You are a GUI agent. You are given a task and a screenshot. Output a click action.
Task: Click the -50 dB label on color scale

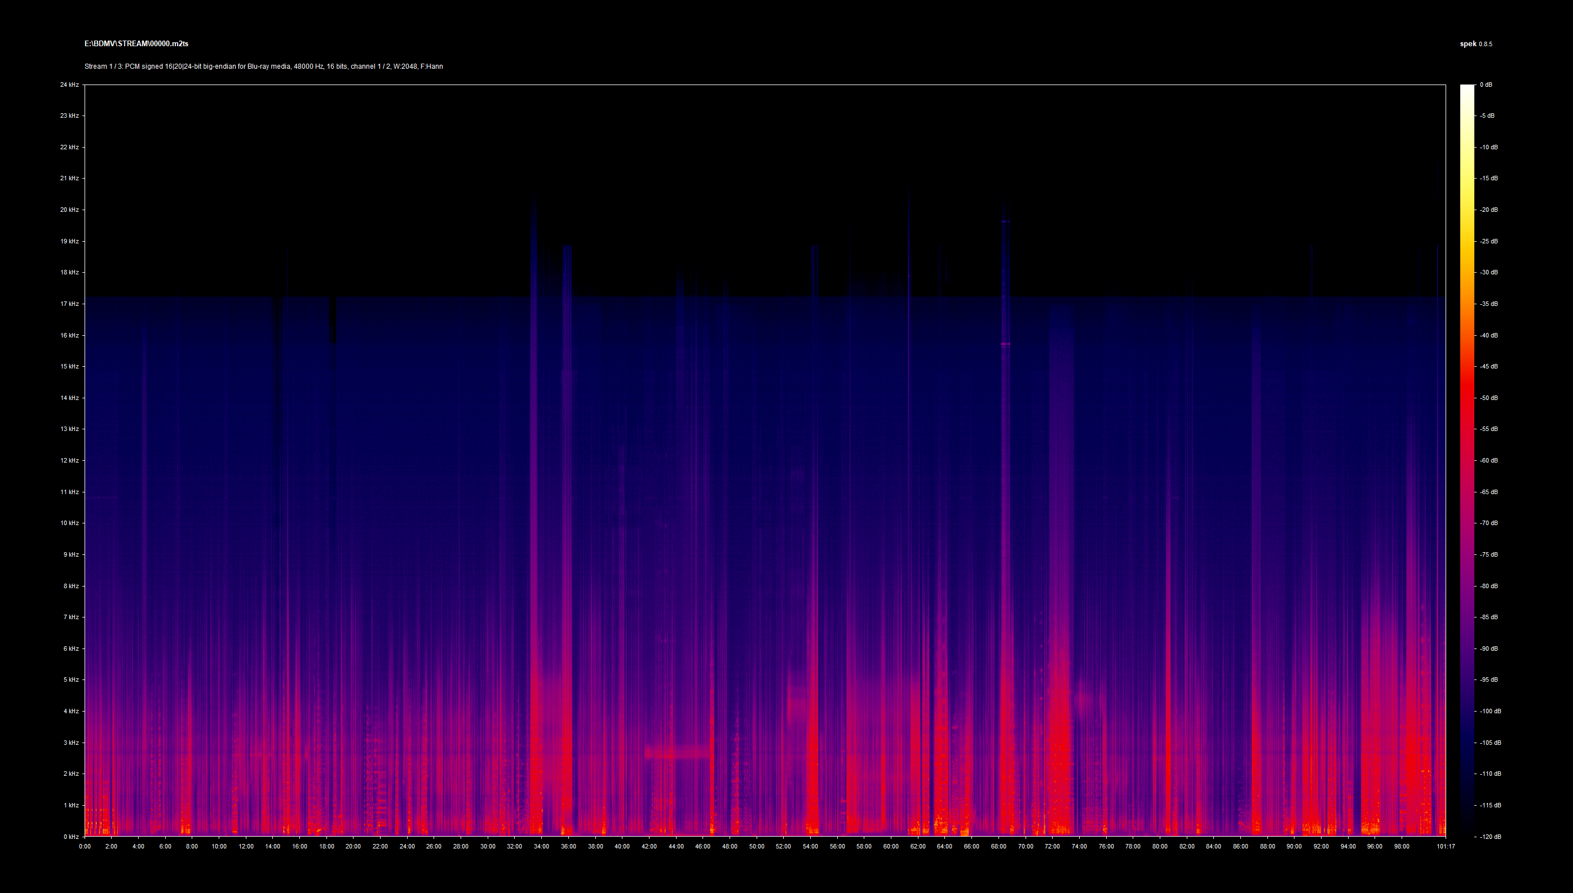pos(1488,398)
